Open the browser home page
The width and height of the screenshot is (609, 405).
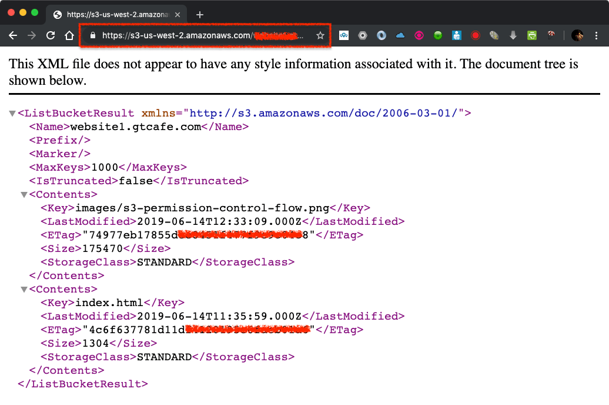[69, 35]
